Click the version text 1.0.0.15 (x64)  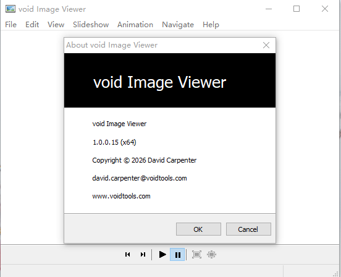114,142
